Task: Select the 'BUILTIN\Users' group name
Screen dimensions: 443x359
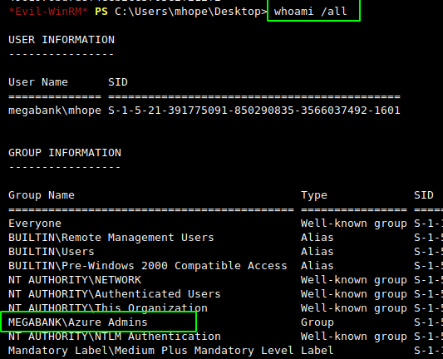Action: [x=52, y=252]
